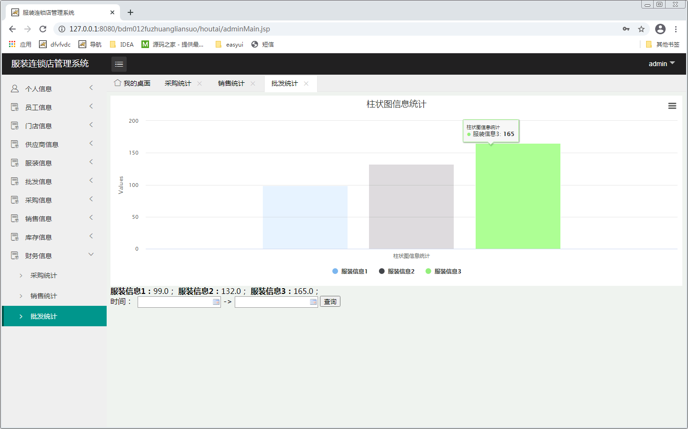Switch to the 采购统计 tab

[178, 83]
